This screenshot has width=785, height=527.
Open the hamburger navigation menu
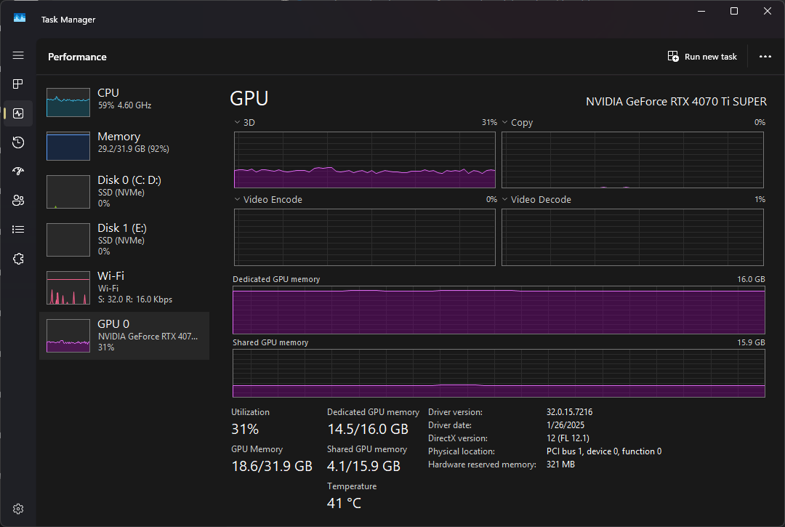(x=18, y=55)
